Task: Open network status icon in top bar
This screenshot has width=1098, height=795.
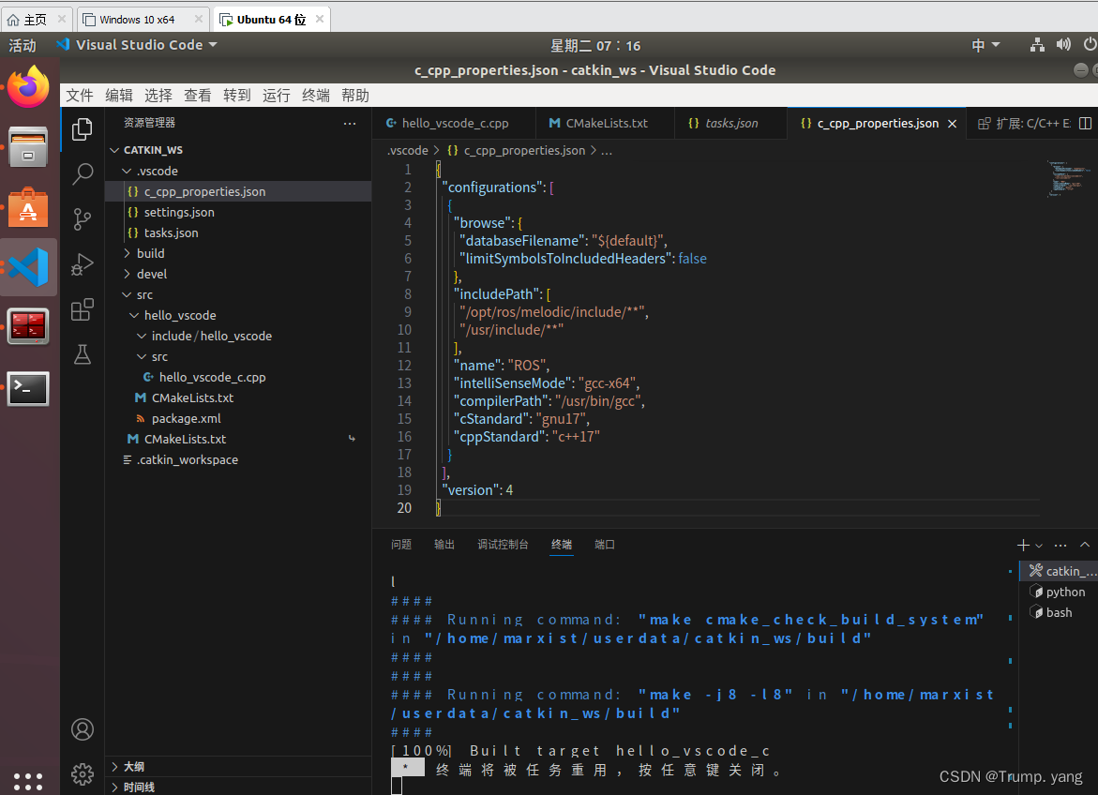Action: point(1037,45)
